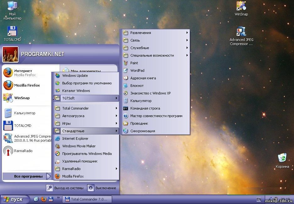Choose Mozilla Firefox pinned entry below Интернет

tap(27, 85)
